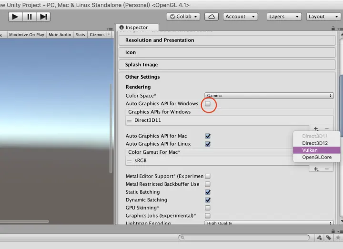This screenshot has width=343, height=249.
Task: Enable Auto Graphics API for Windows
Action: 208,103
